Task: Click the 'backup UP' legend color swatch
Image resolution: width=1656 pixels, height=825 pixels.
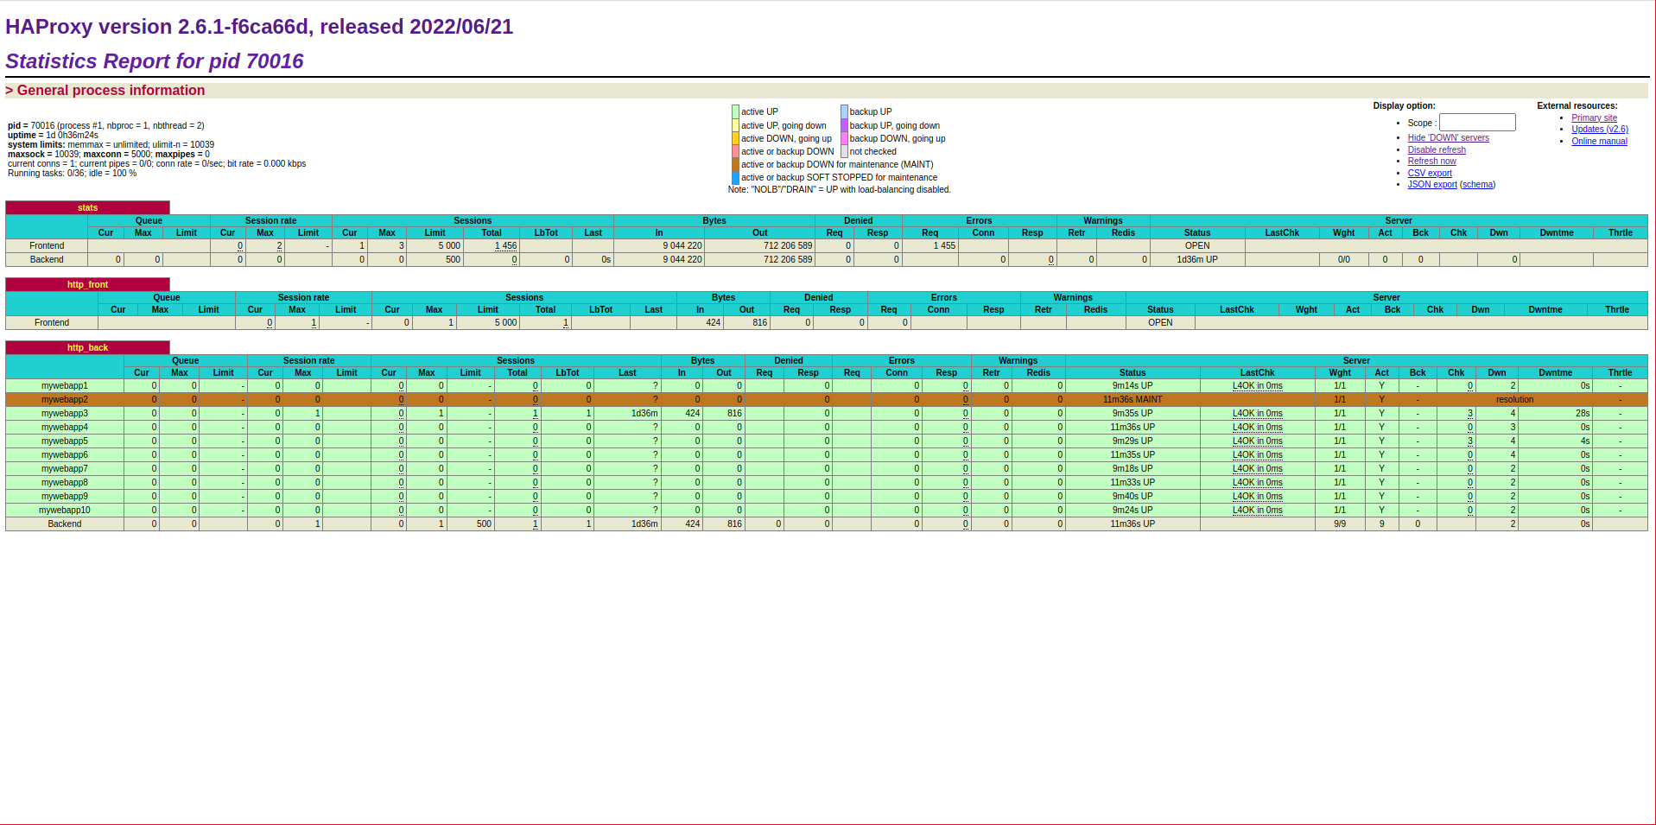Action: 844,112
